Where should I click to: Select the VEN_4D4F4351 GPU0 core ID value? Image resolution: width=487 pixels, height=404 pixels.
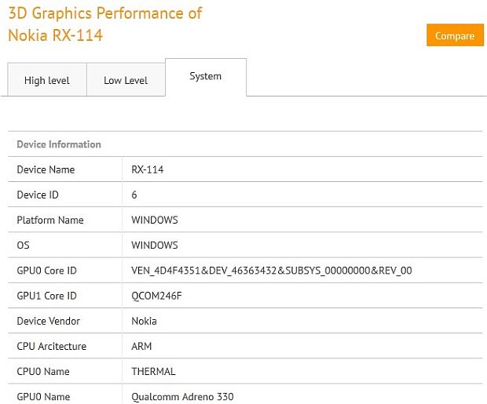point(272,271)
